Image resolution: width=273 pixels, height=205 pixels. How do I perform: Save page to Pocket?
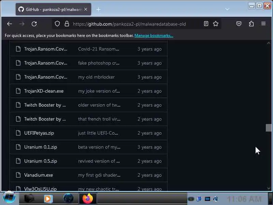[239, 24]
